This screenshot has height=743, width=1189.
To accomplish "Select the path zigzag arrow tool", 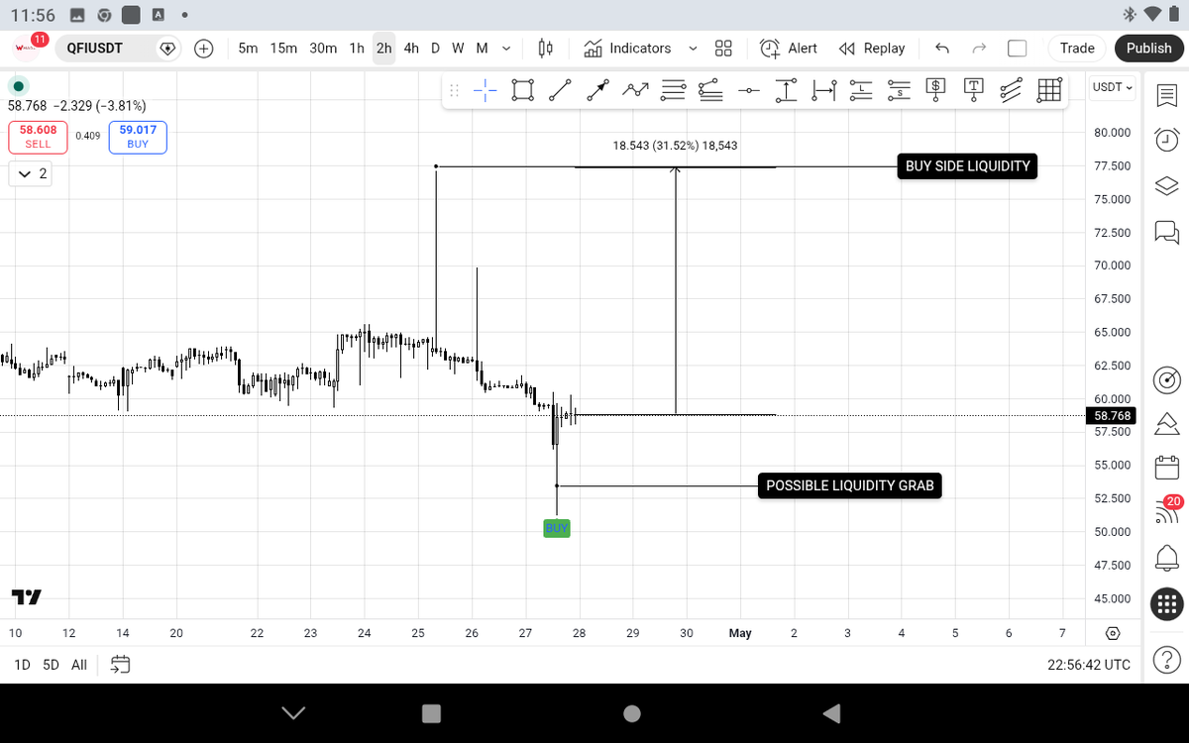I will (635, 90).
